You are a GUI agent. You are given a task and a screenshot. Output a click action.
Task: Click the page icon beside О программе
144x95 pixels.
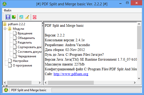10,65
